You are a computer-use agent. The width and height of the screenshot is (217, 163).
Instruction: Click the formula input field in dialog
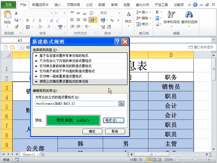77,104
